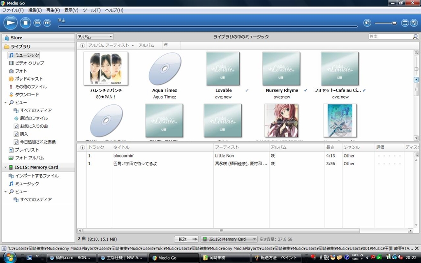The width and height of the screenshot is (421, 263).
Task: Open the 再生(P) menu
Action: (x=53, y=10)
